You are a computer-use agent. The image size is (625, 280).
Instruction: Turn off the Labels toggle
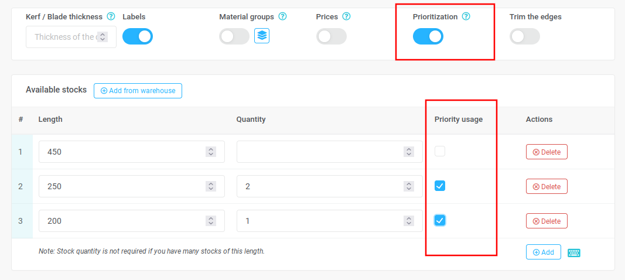tap(138, 36)
